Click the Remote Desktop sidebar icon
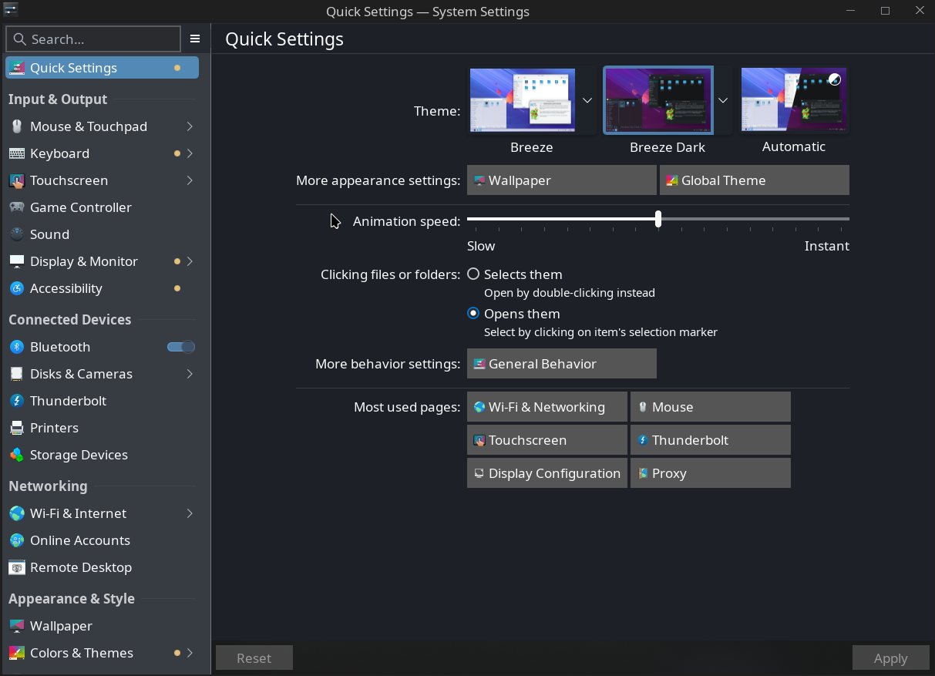The height and width of the screenshot is (676, 935). 17,567
